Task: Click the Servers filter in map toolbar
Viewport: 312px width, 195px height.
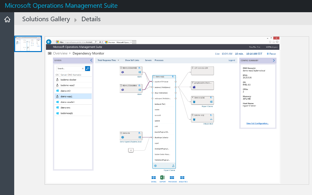Action: (148, 60)
